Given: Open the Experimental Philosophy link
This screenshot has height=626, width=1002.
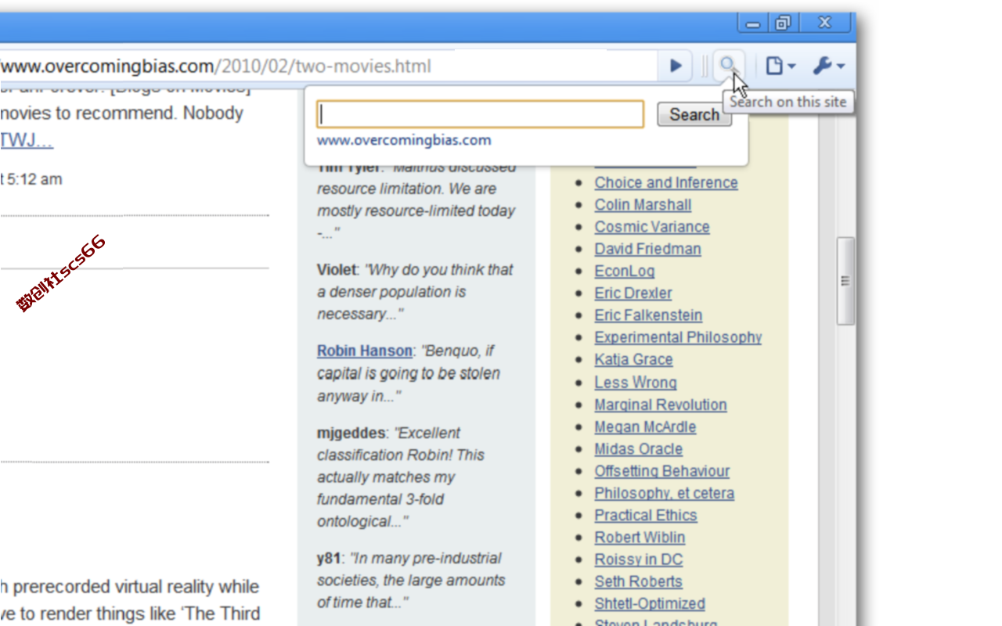Looking at the screenshot, I should click(x=678, y=337).
